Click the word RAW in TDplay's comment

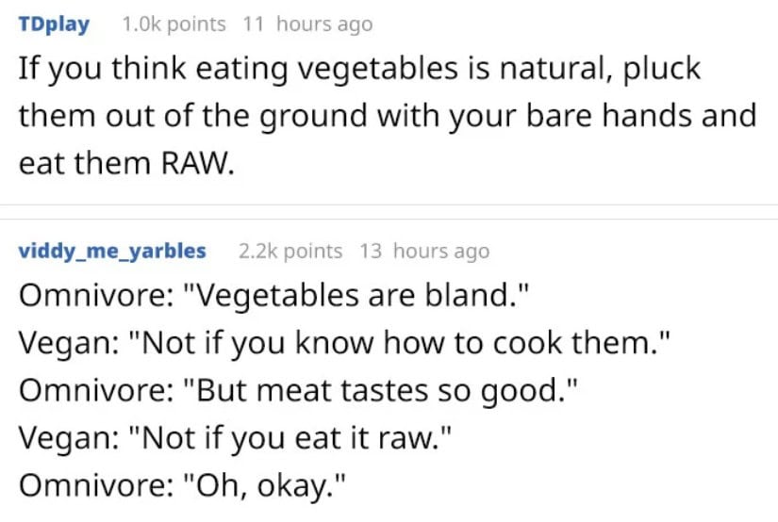(197, 164)
